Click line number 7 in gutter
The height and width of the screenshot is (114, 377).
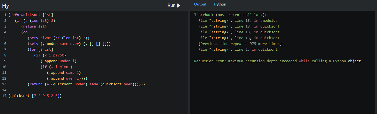tap(5, 50)
